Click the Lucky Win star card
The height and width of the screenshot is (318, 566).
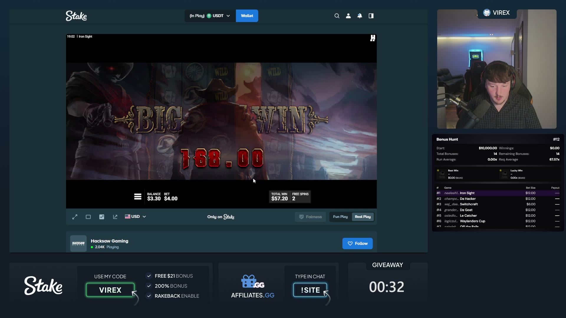[x=529, y=174]
